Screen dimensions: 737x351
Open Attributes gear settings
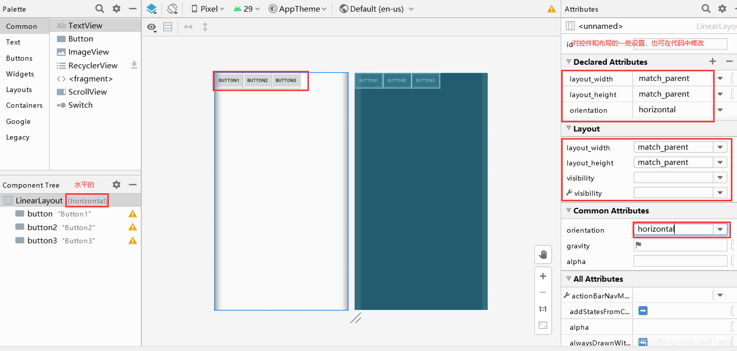click(x=722, y=9)
